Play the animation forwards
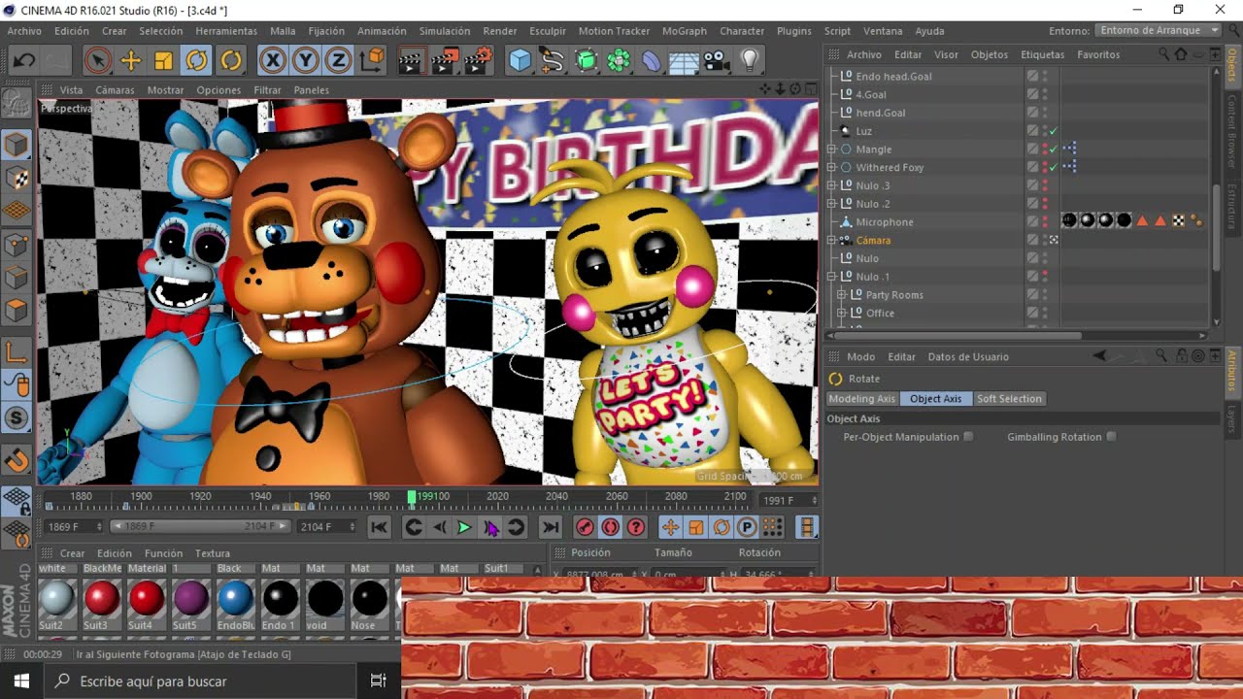Screen dimensions: 1243x699 (x=464, y=527)
